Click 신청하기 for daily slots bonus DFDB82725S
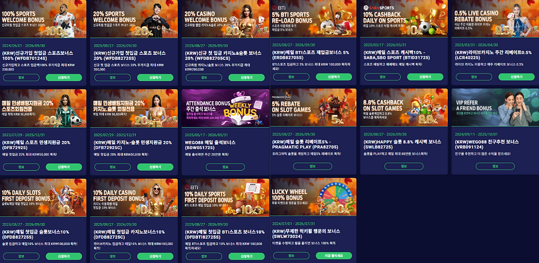The width and height of the screenshot is (539, 263). (64, 256)
